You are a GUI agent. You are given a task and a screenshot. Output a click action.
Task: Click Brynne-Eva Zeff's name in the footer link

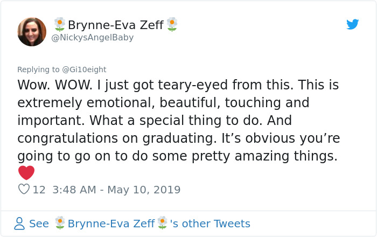coord(111,224)
